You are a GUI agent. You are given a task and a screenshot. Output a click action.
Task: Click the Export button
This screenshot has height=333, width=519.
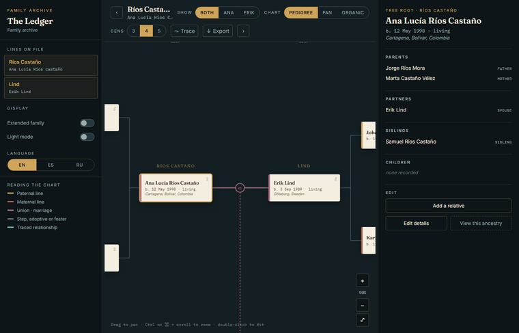[218, 31]
